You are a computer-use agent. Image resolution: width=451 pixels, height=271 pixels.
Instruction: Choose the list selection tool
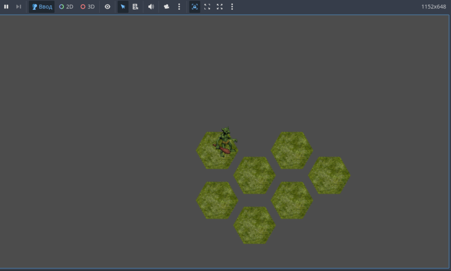pyautogui.click(x=135, y=7)
